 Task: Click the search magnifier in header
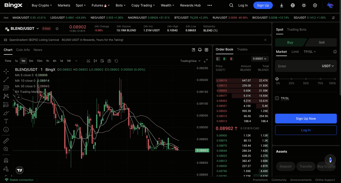[x=231, y=5]
